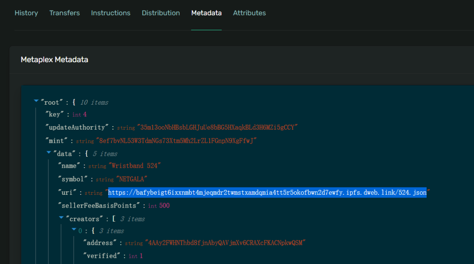Click the "verified" int value
The height and width of the screenshot is (264, 474).
[140, 256]
